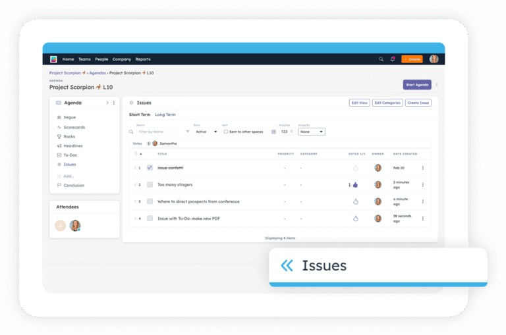Image resolution: width=506 pixels, height=335 pixels.
Task: Click the search magnifier icon in top bar
Action: (x=381, y=59)
